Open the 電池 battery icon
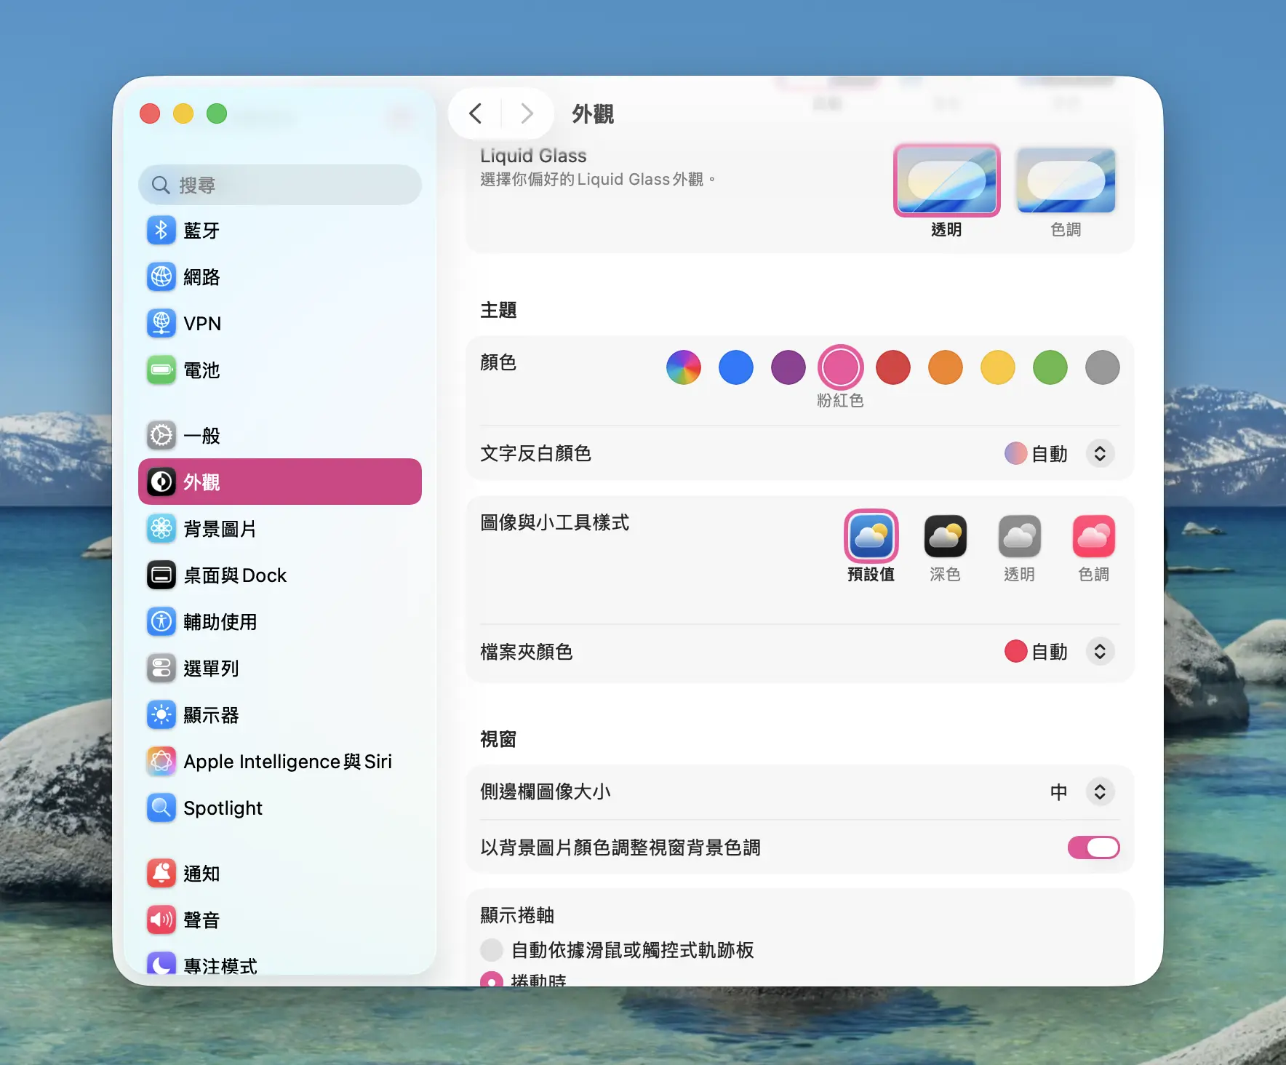The width and height of the screenshot is (1286, 1065). click(x=161, y=370)
